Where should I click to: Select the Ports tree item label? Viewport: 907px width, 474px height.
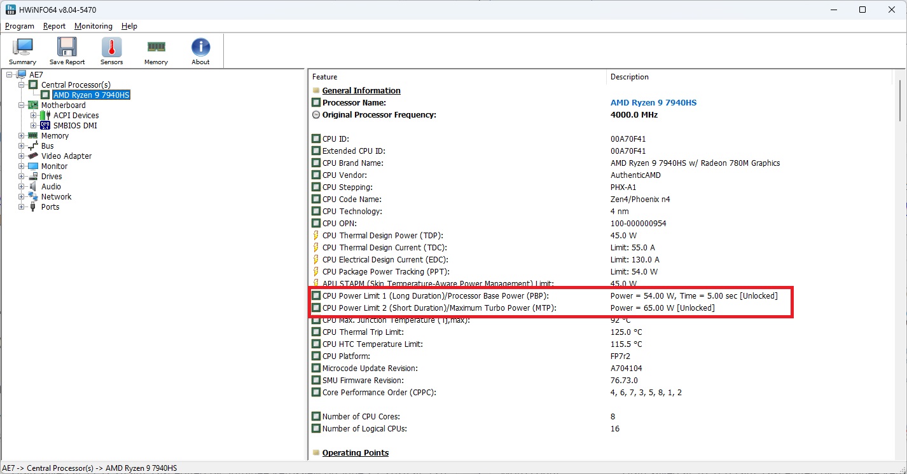coord(50,207)
